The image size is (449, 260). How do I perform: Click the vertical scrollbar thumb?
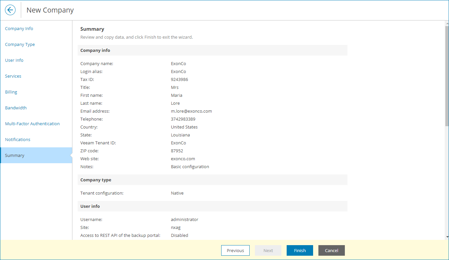[447, 76]
